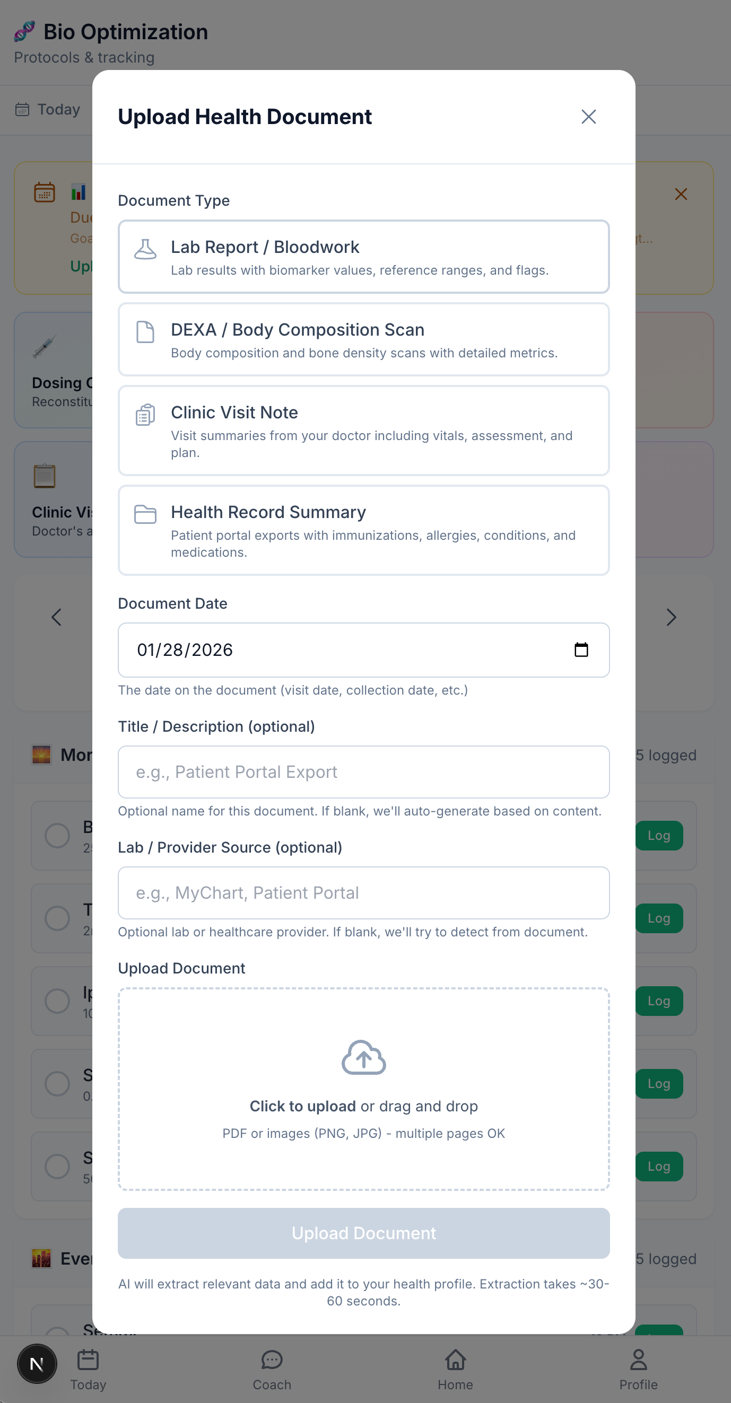731x1403 pixels.
Task: Select Health Record Summary document type
Action: click(x=363, y=530)
